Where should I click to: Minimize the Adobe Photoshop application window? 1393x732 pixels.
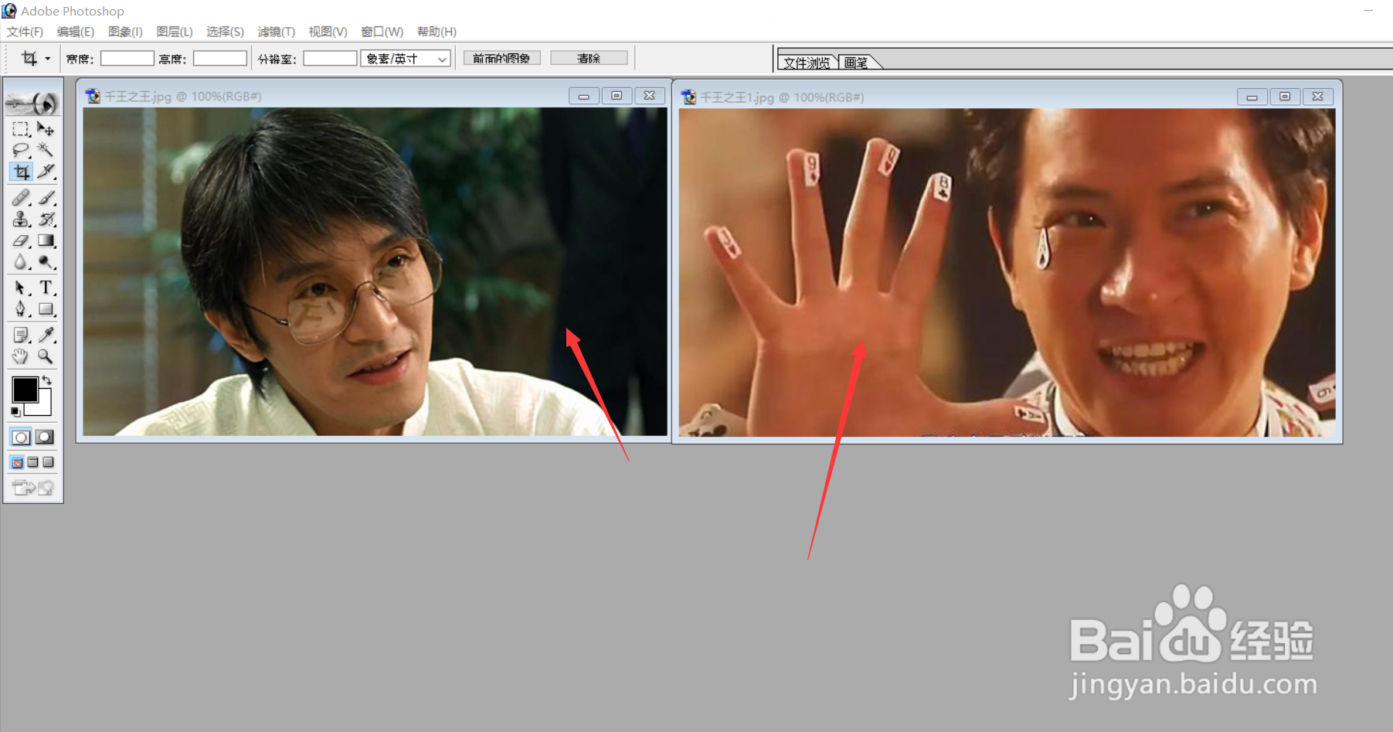[1368, 11]
